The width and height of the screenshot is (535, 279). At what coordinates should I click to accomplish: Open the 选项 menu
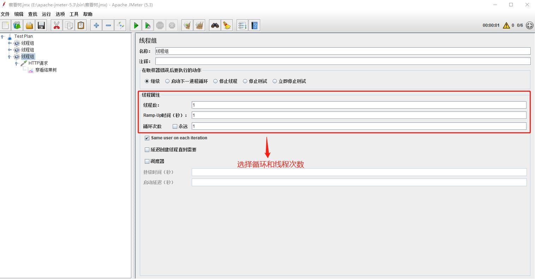point(60,14)
